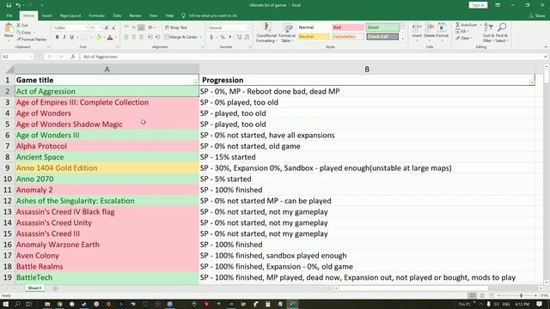Apply the Bad cell style
Image resolution: width=550 pixels, height=309 pixels.
click(x=347, y=27)
